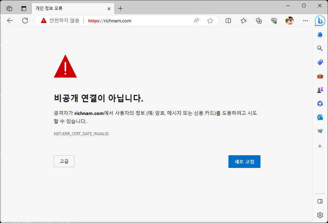Click the 고급 advanced button

click(64, 161)
